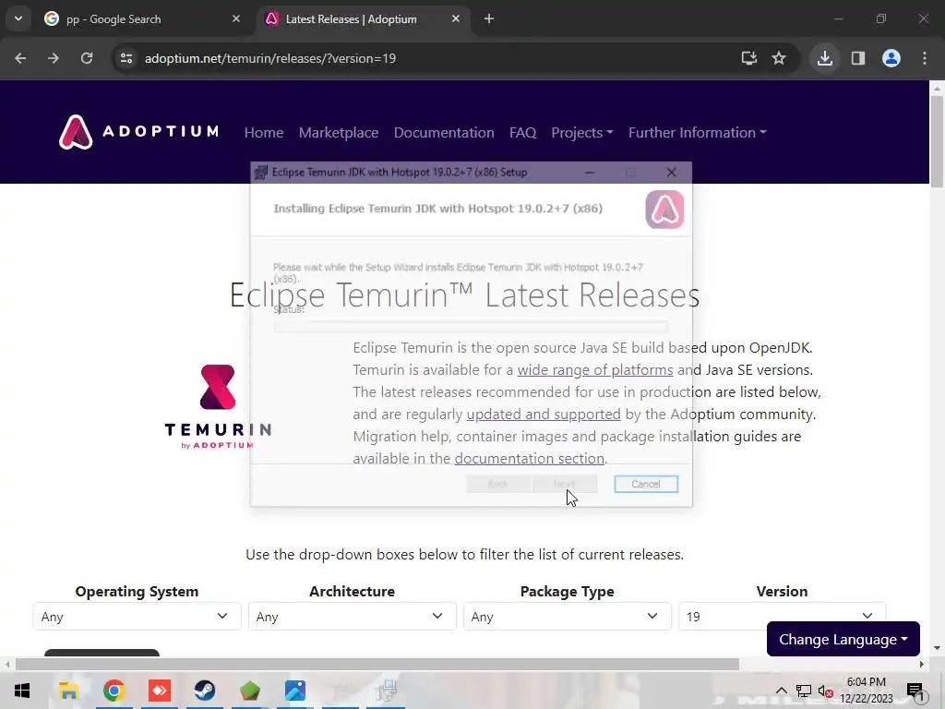
Task: Open the notification center icon
Action: (915, 691)
